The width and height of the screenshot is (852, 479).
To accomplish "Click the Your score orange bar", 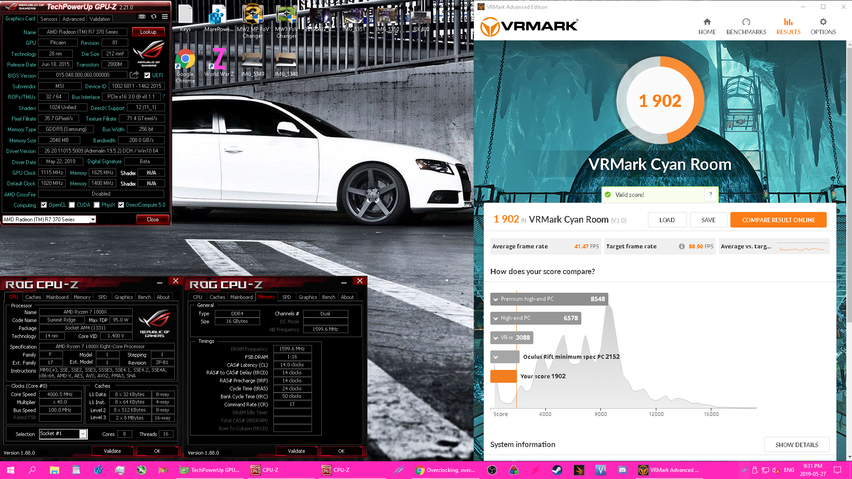I will click(x=504, y=376).
